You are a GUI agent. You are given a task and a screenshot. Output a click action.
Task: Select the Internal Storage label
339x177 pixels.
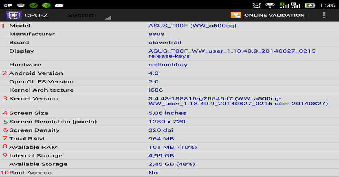tap(35, 155)
